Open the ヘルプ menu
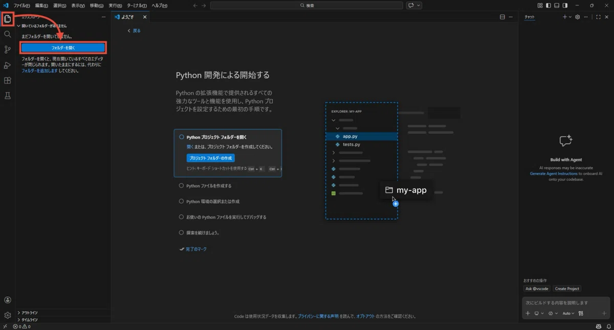The height and width of the screenshot is (330, 614). pyautogui.click(x=159, y=5)
